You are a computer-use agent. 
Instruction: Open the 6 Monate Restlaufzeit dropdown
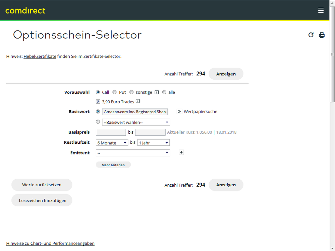coord(112,143)
